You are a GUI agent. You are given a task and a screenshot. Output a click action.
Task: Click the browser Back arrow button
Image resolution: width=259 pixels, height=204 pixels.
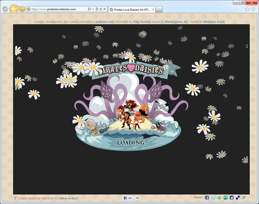pyautogui.click(x=13, y=9)
